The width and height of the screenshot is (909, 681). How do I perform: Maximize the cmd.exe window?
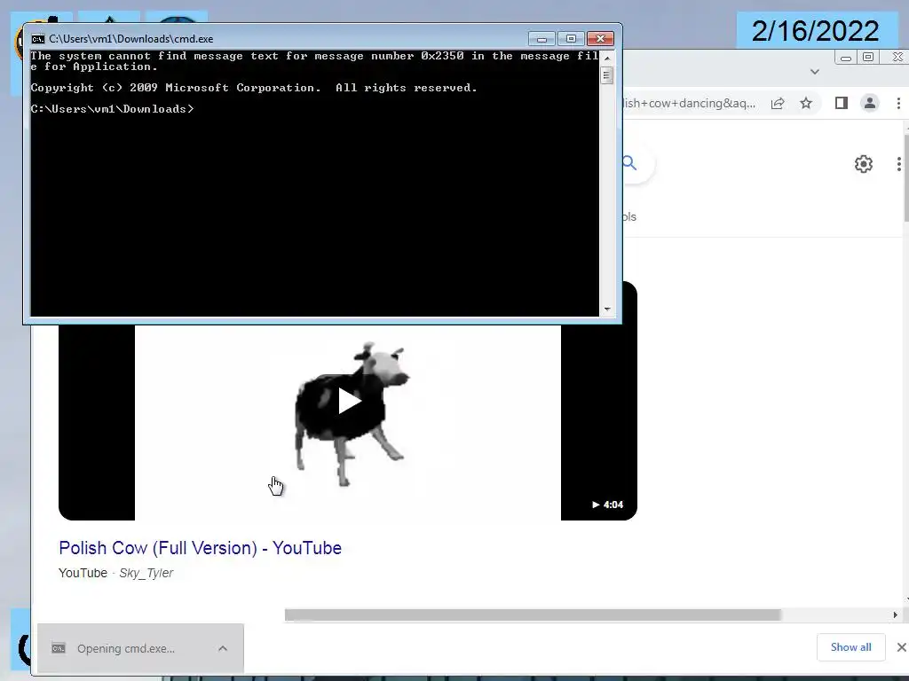pos(571,39)
